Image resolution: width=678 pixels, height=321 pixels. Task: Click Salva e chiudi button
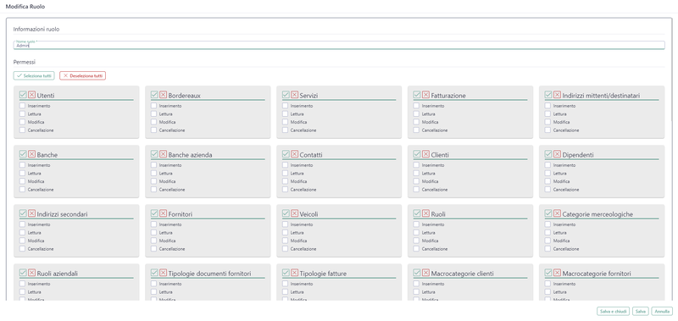click(613, 311)
